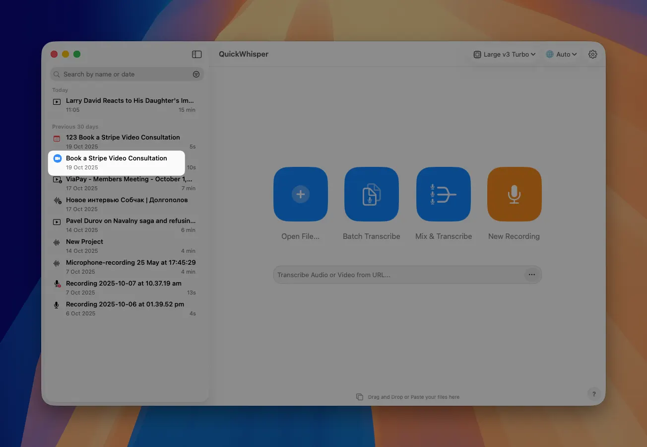The width and height of the screenshot is (647, 447).
Task: Click the Open File... label
Action: coord(301,236)
